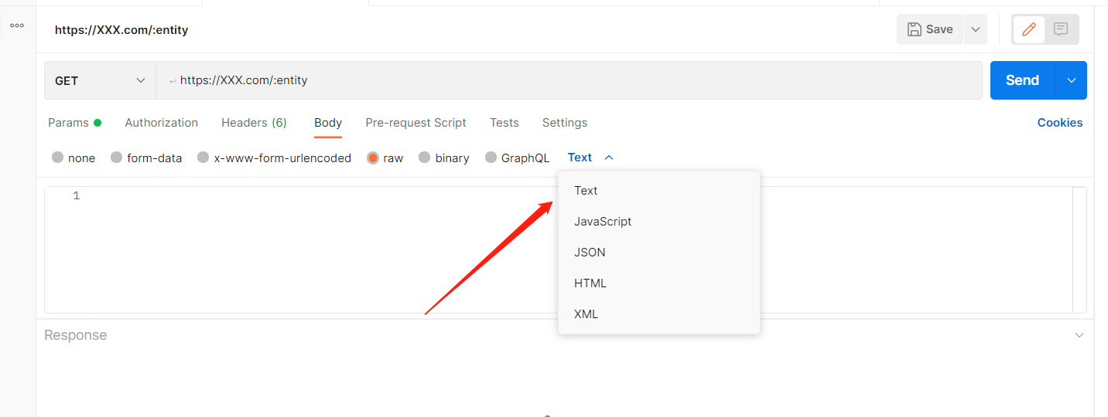
Task: Switch to the Params tab
Action: click(x=74, y=123)
